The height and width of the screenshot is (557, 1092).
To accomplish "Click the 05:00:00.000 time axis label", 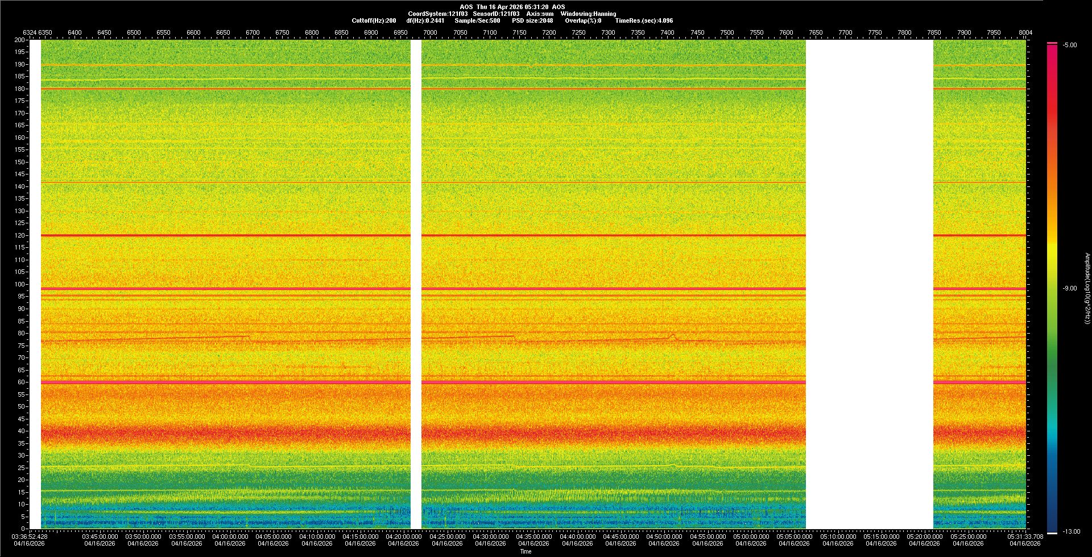I will tap(751, 537).
